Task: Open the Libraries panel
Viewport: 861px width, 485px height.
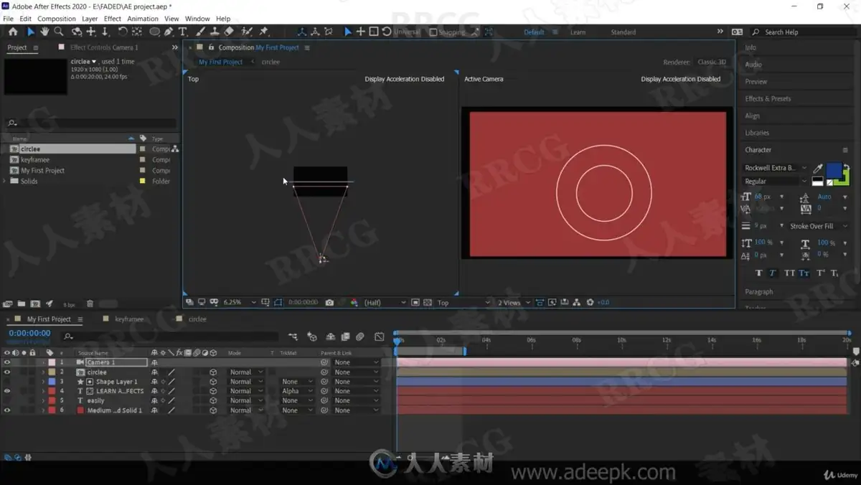Action: [x=757, y=133]
